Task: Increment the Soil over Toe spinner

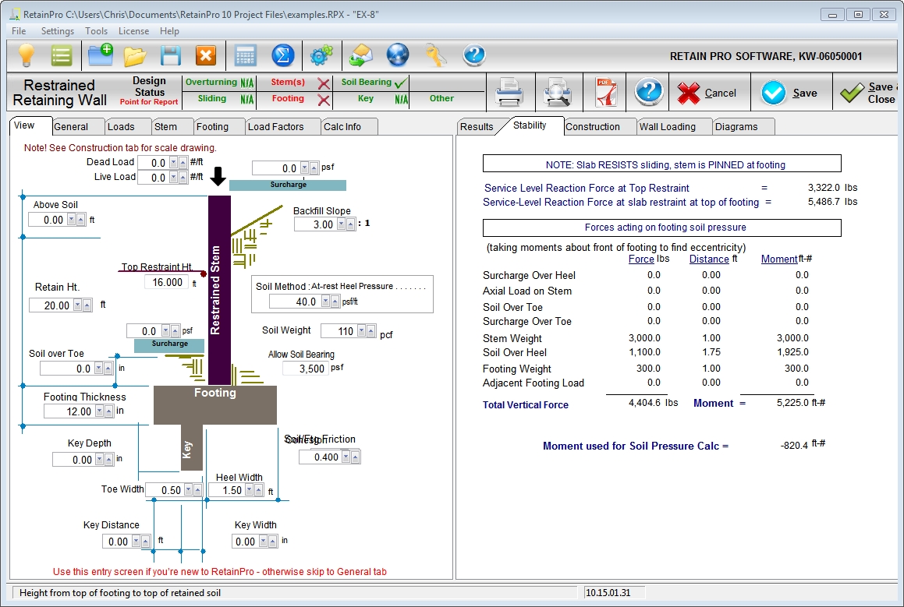Action: point(108,369)
